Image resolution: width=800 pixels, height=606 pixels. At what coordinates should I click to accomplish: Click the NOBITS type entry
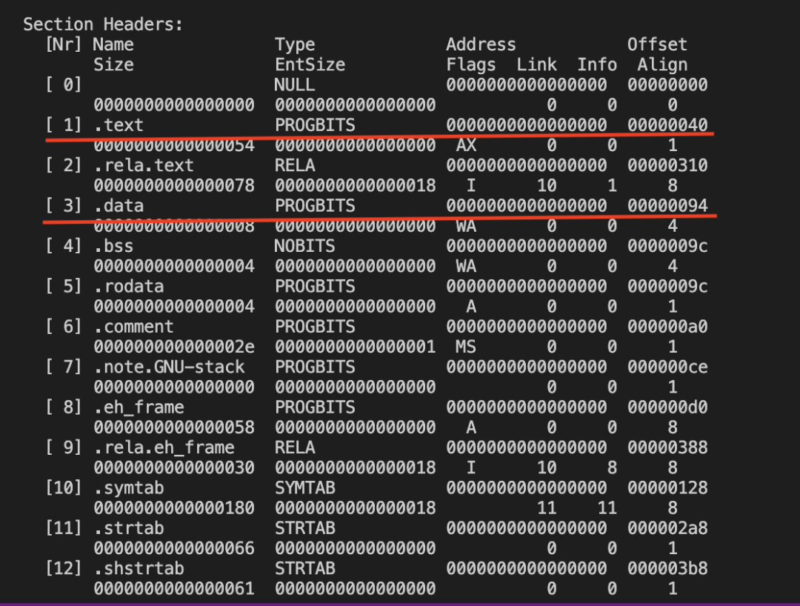(x=304, y=246)
